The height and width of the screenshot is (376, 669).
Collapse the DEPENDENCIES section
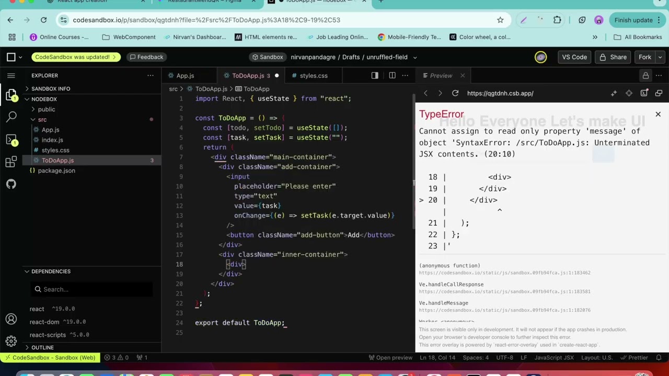coord(50,272)
